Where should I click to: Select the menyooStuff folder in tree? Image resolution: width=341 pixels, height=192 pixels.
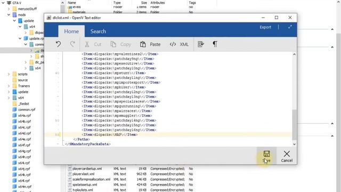[x=27, y=9]
